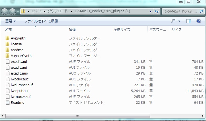Screen dimensions: 206x121
Task: Select the license folder name
Action: [16, 44]
